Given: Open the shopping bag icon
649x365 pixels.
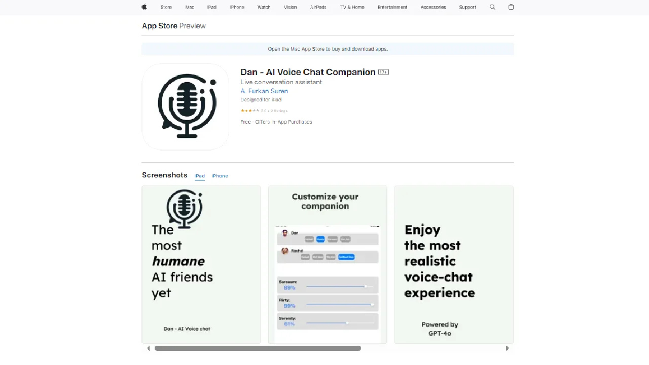Looking at the screenshot, I should pos(511,7).
